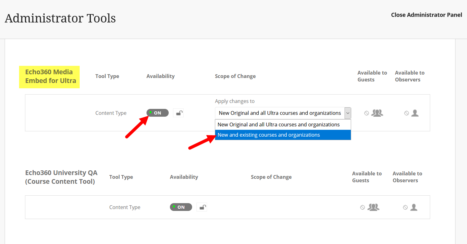Choose New Original and all Ultra courses option
This screenshot has height=244, width=467.
click(283, 124)
